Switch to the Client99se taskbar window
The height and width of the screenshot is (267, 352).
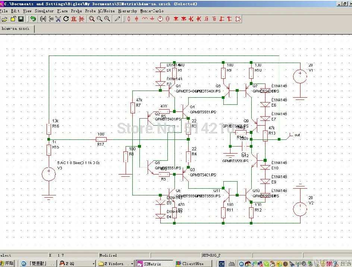point(193,264)
